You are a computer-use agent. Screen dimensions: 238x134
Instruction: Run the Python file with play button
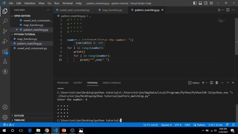tap(219, 10)
